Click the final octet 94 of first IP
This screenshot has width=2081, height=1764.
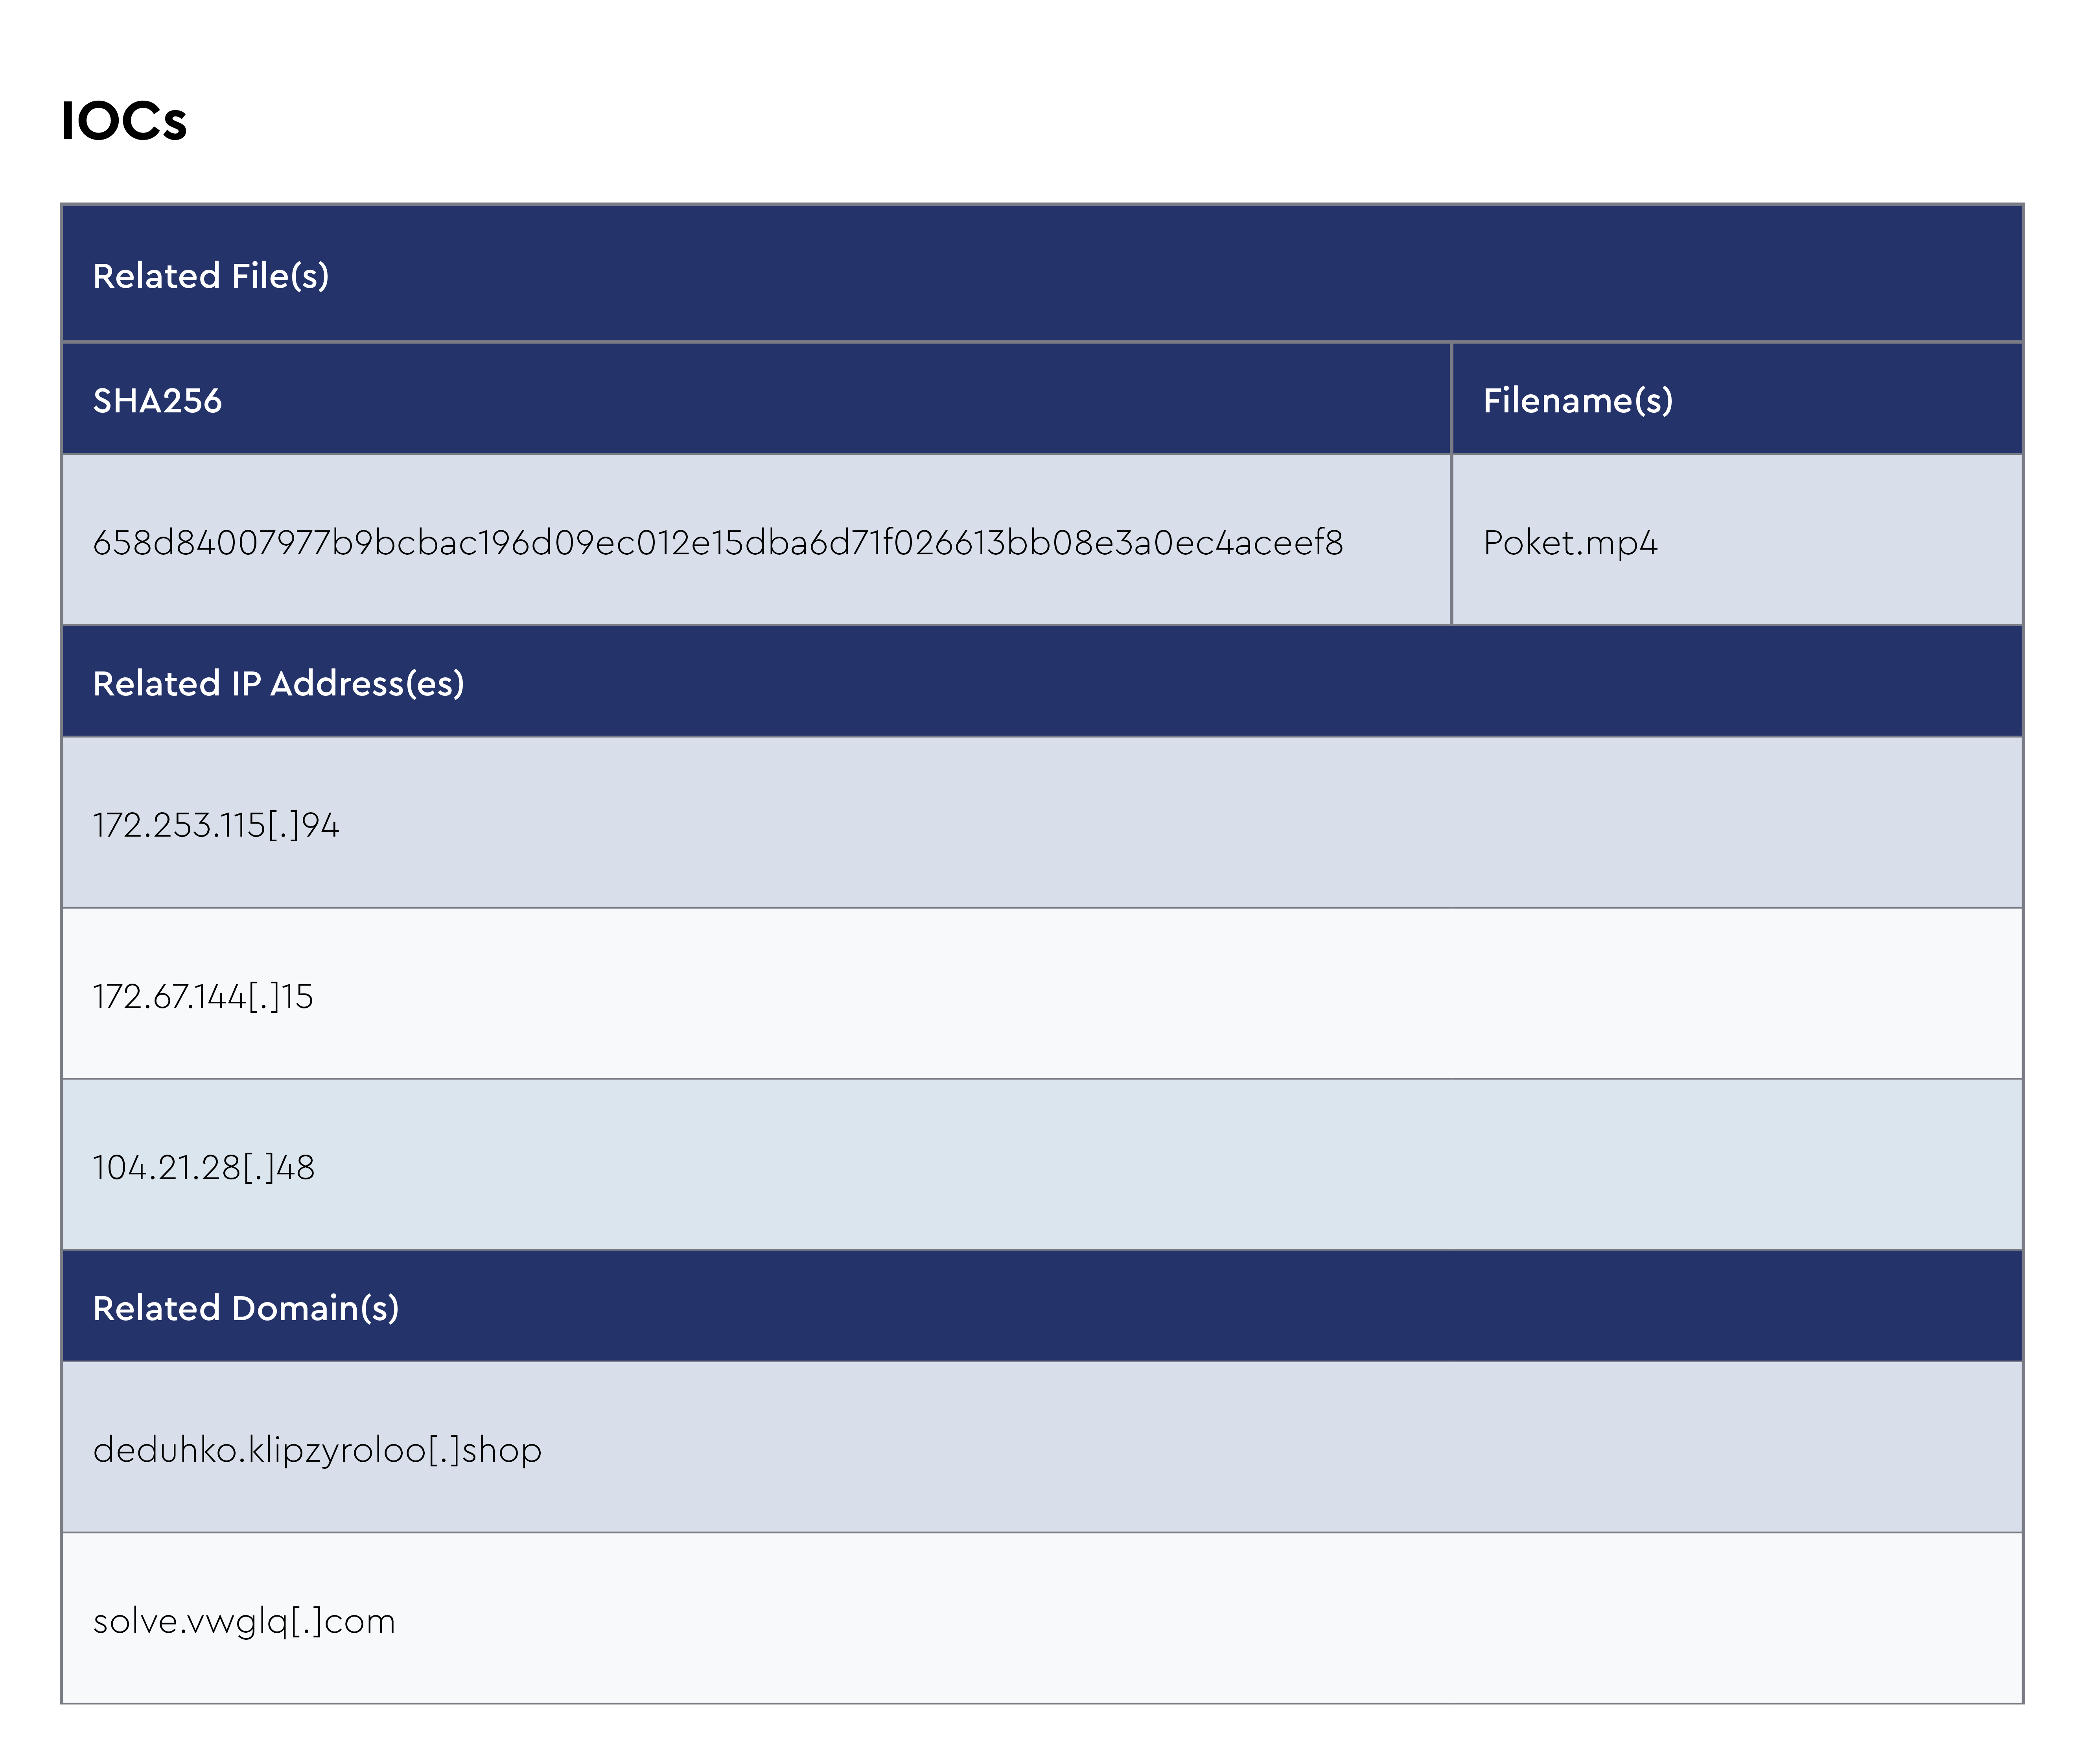(x=321, y=826)
